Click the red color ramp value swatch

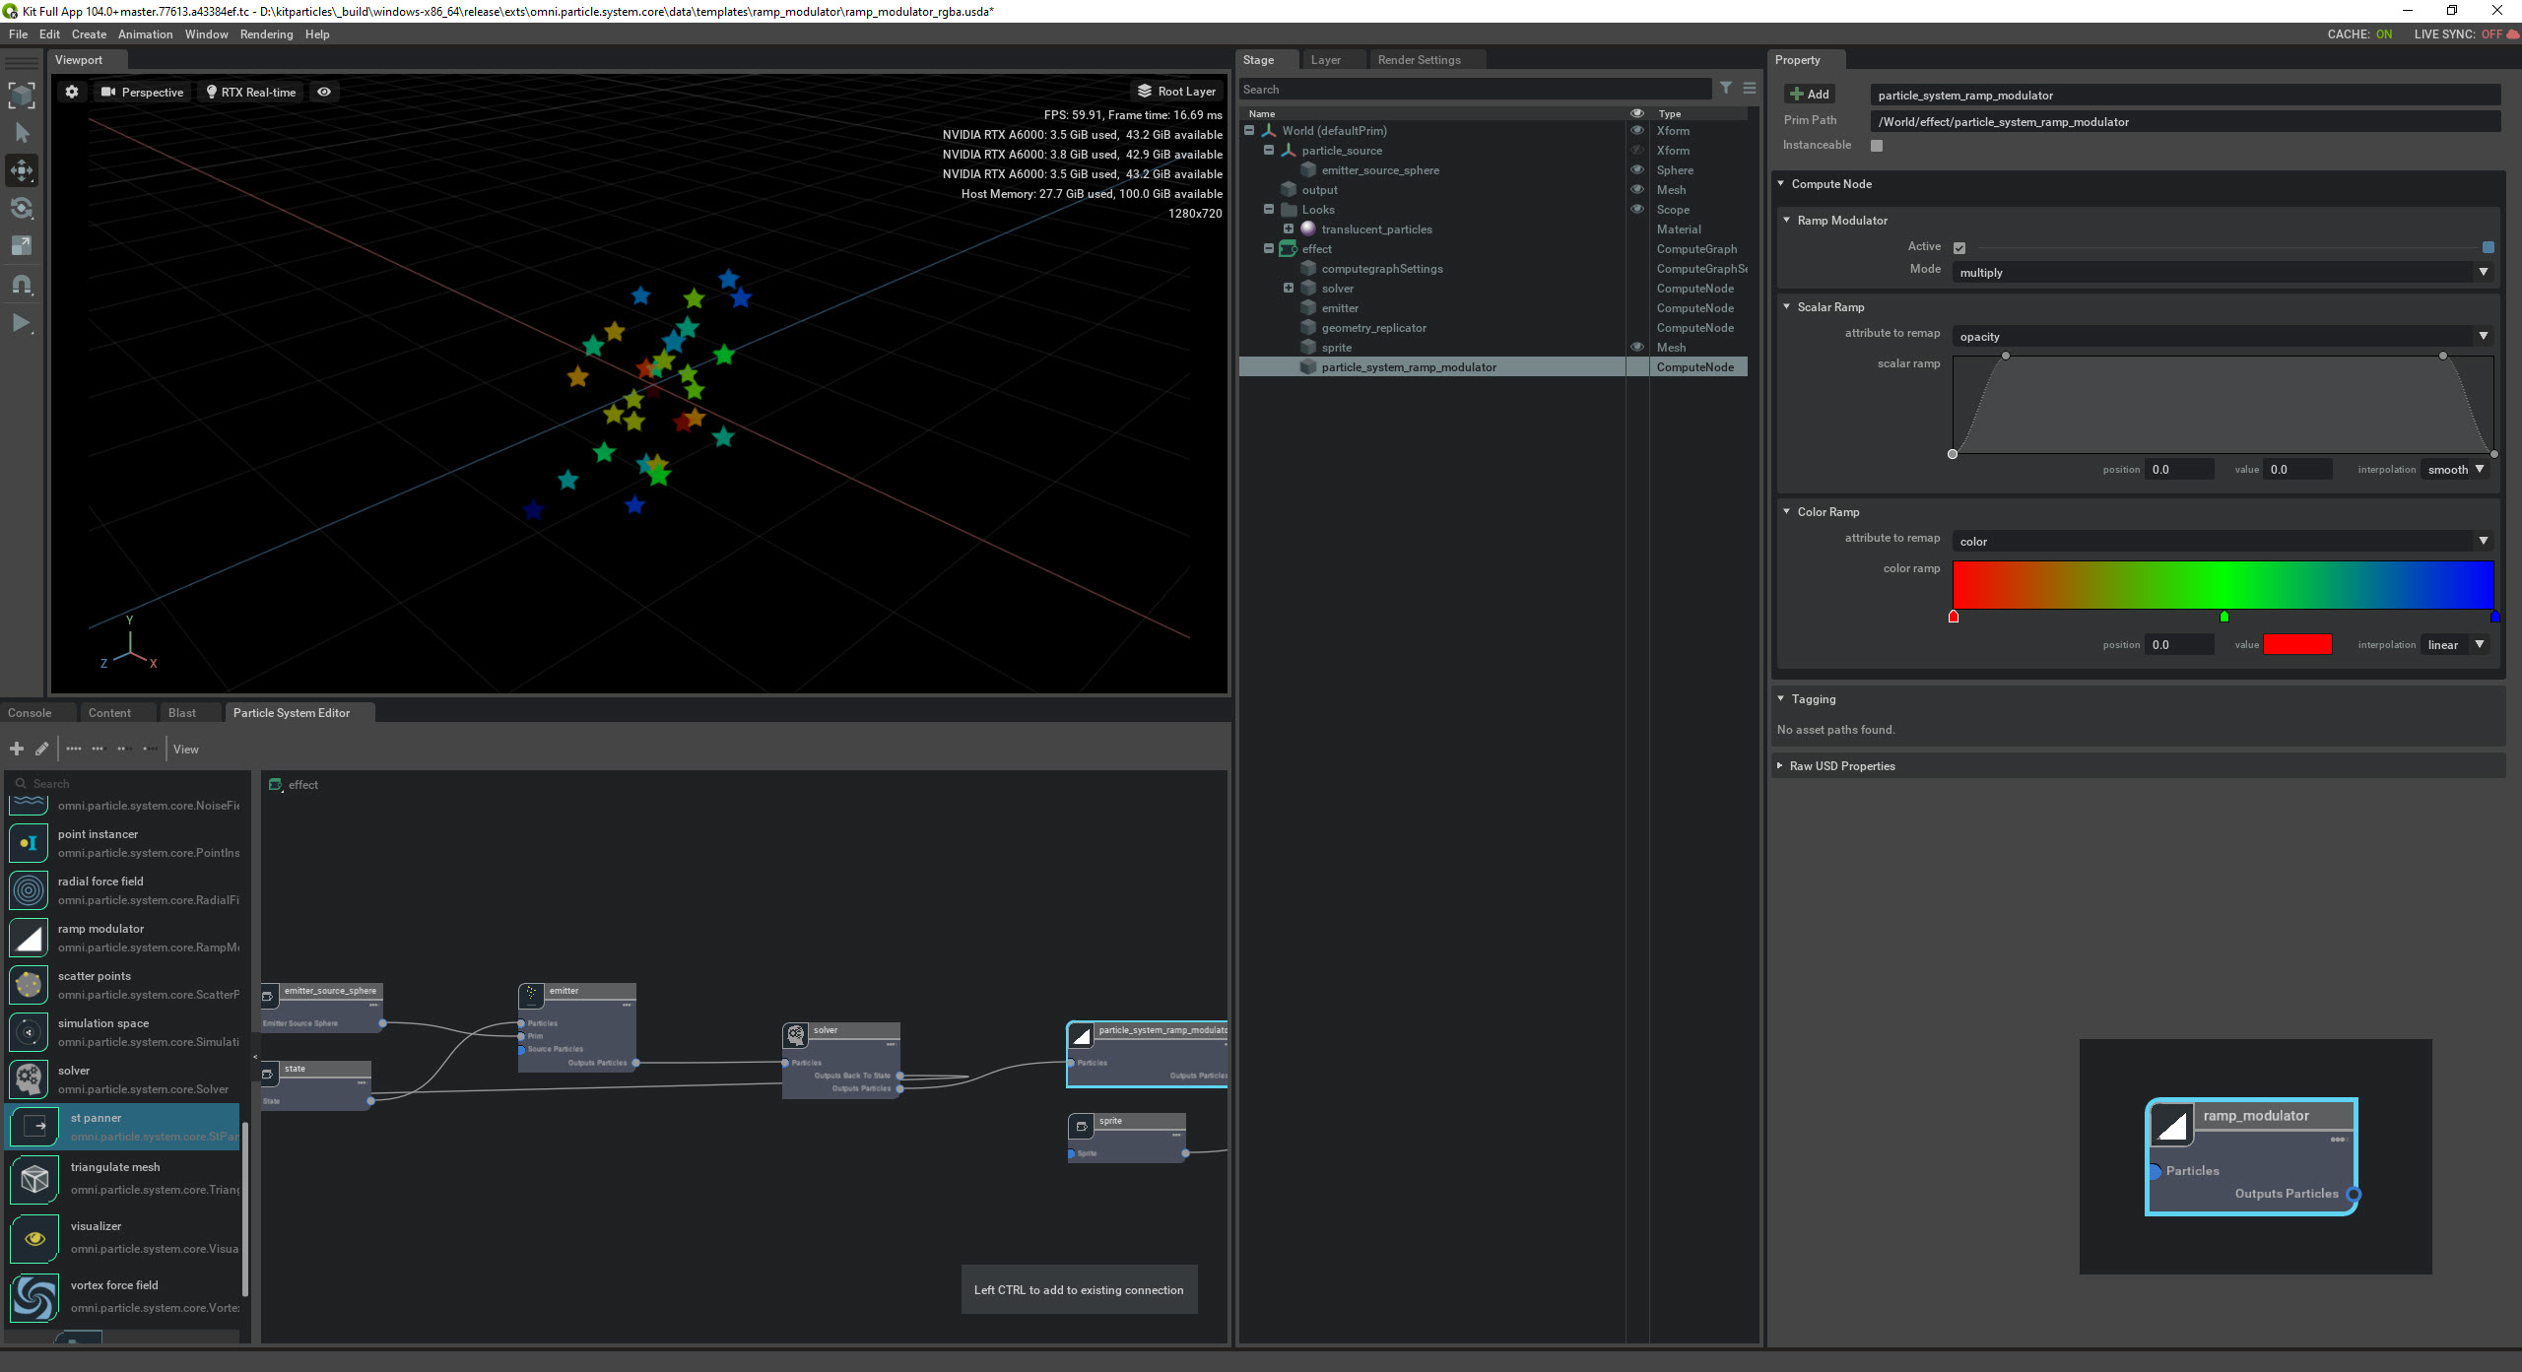(x=2297, y=645)
